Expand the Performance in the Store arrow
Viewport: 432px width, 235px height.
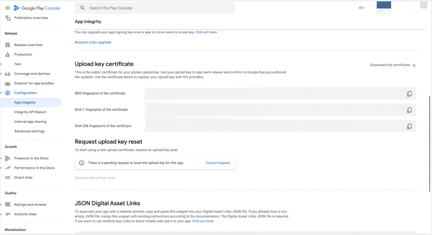(x=1, y=168)
